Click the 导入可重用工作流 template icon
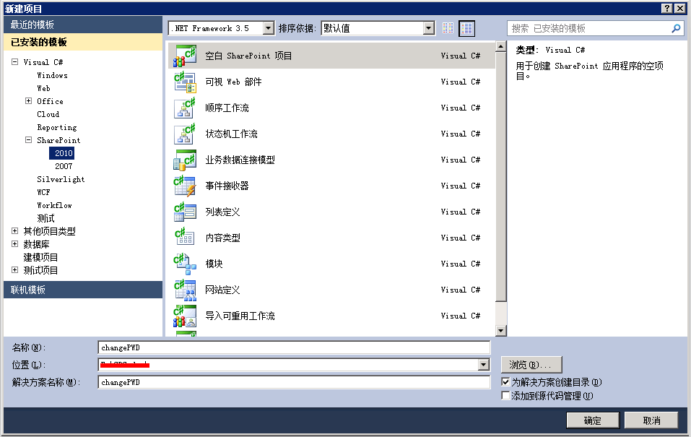The width and height of the screenshot is (691, 437). tap(185, 316)
